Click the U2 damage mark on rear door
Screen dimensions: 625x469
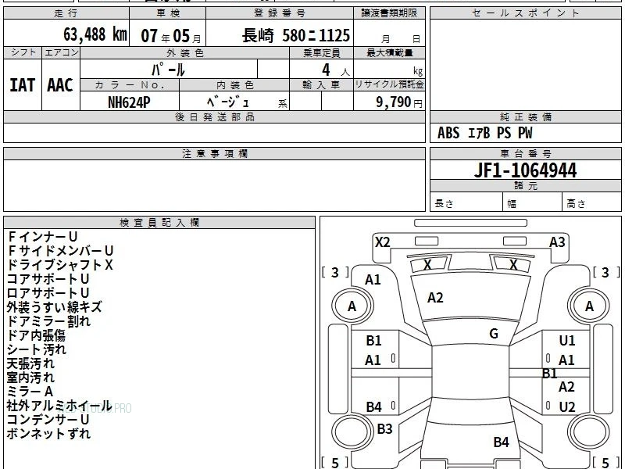[x=567, y=407]
